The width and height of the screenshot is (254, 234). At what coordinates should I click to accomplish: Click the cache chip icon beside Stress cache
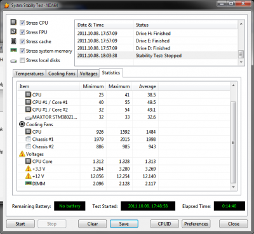[13, 41]
